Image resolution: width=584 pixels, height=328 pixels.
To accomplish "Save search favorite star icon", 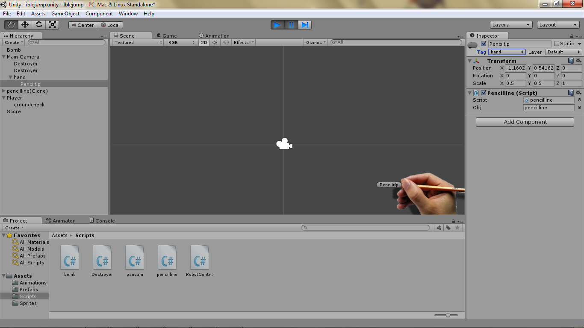I will (x=457, y=228).
